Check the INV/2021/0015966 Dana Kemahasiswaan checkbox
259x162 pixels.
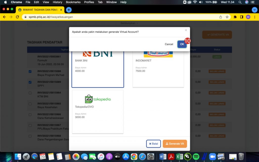[30, 115]
